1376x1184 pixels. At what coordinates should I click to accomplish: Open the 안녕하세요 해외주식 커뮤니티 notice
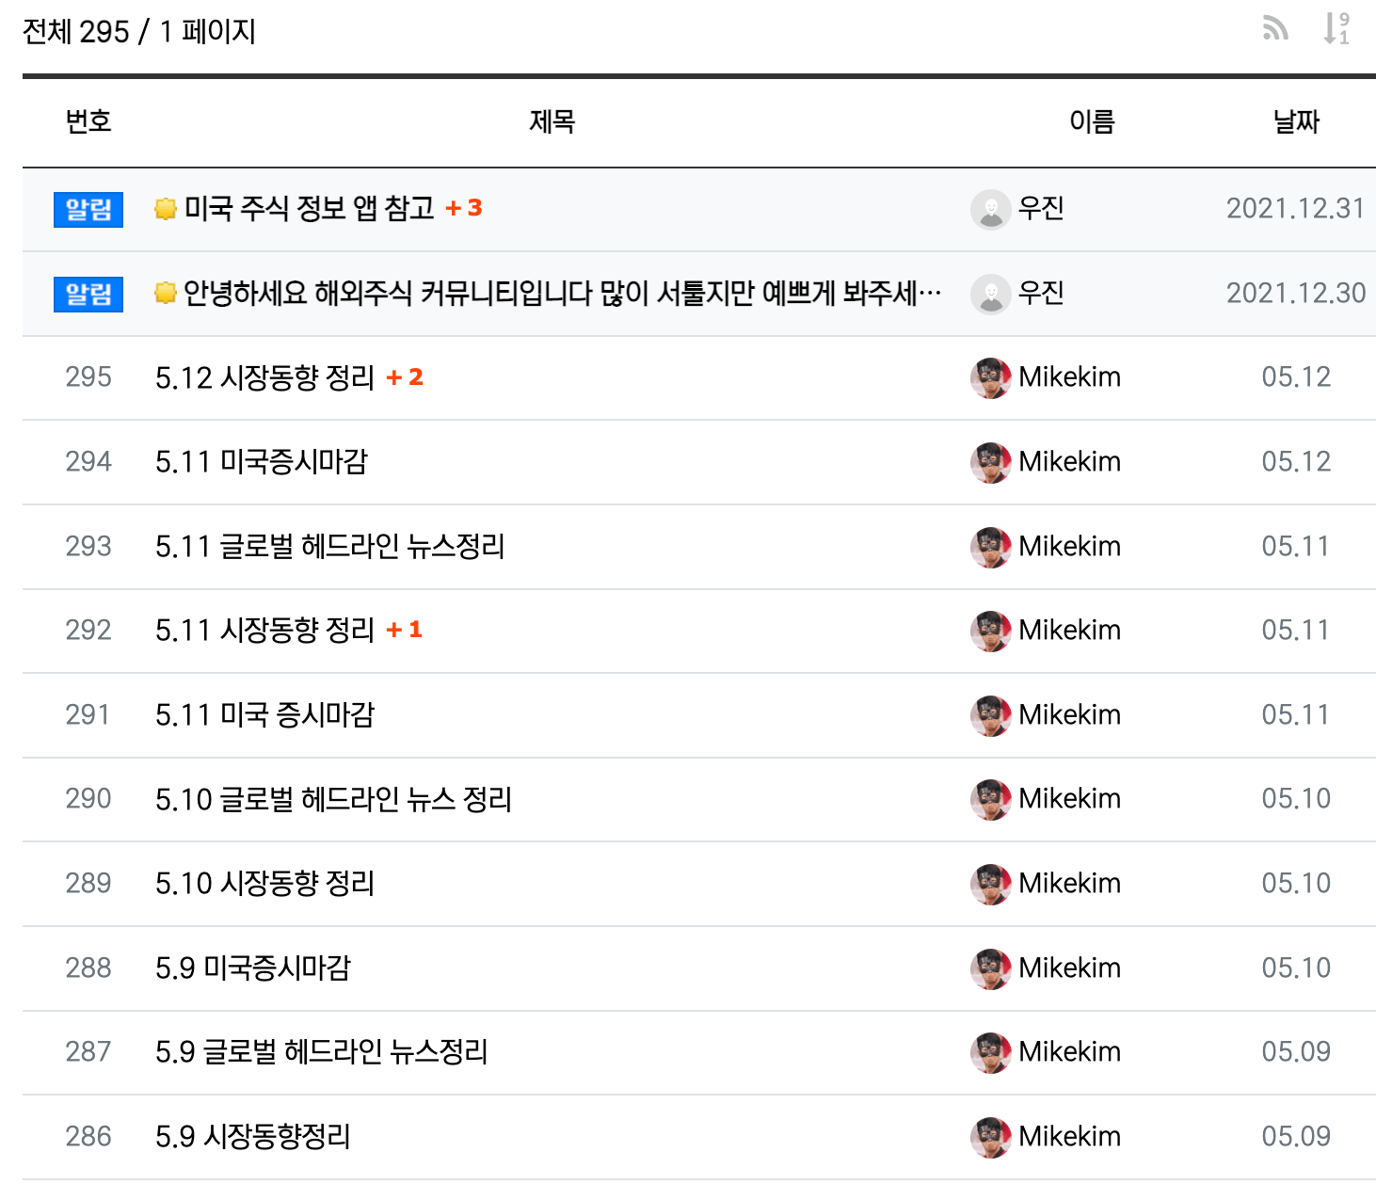[x=563, y=293]
